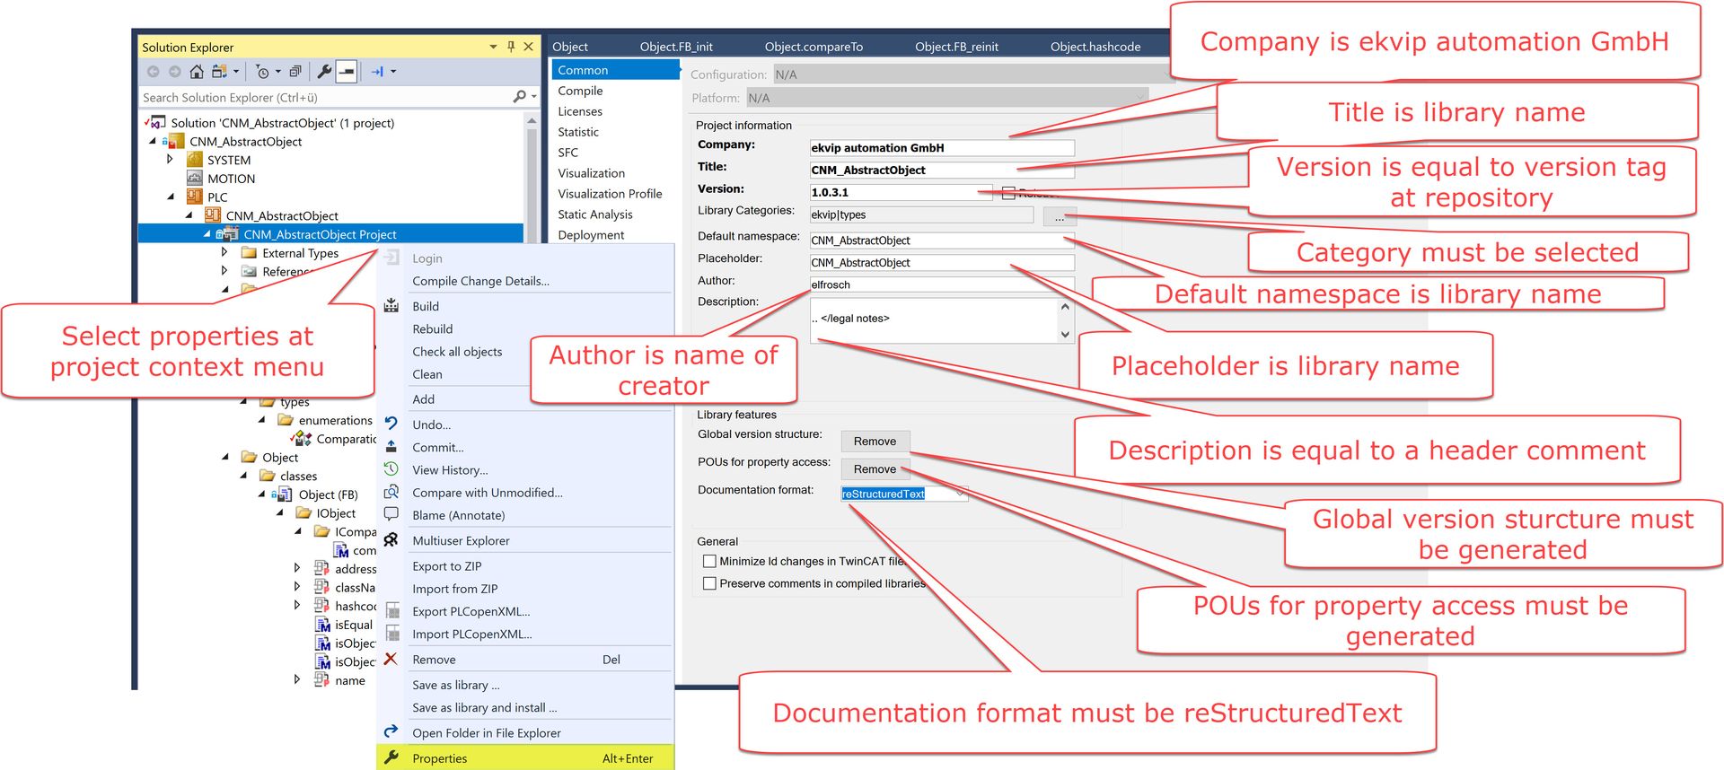
Task: Click the Import PLCopenXML document icon
Action: pos(392,634)
